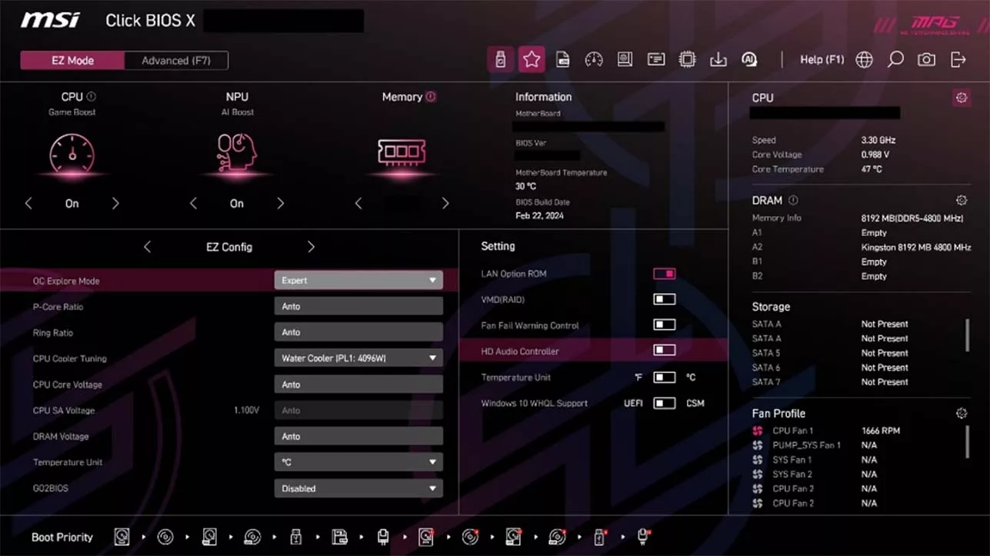Select the M-Flash USB icon in the toolbar
The height and width of the screenshot is (556, 990).
click(500, 59)
